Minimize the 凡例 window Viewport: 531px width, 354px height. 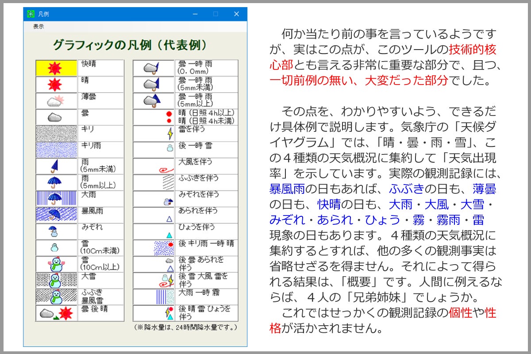(195, 14)
